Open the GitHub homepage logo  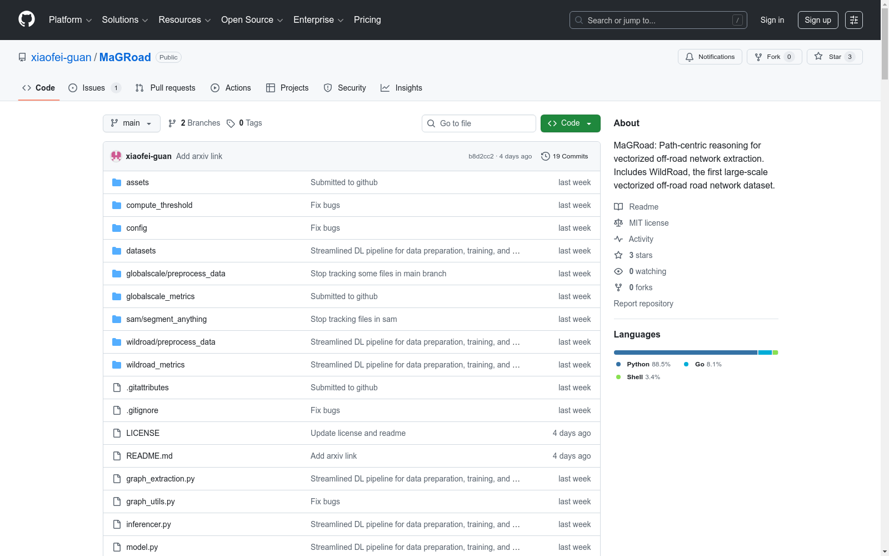point(27,19)
